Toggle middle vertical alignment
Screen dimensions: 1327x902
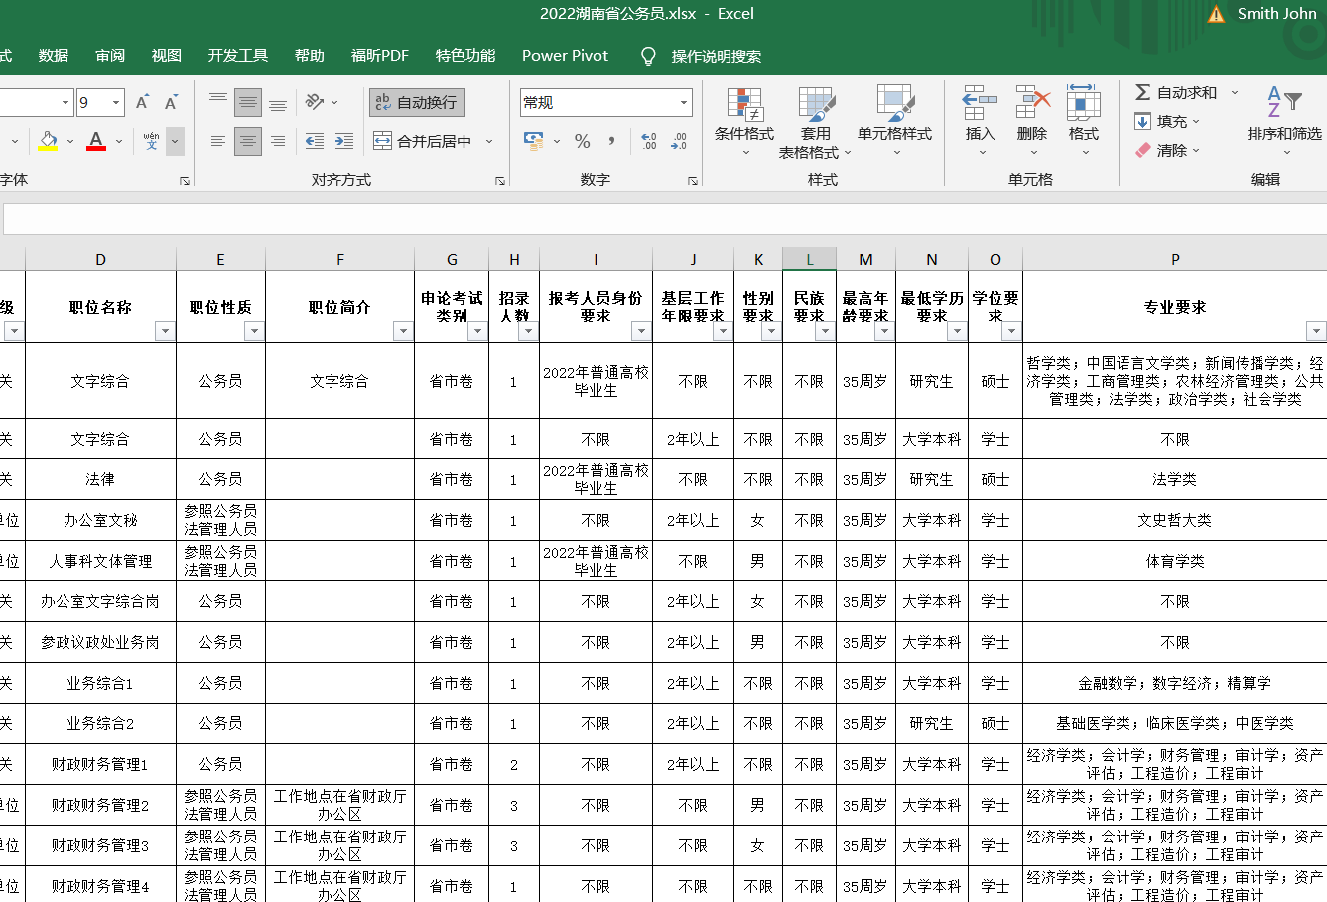tap(248, 102)
